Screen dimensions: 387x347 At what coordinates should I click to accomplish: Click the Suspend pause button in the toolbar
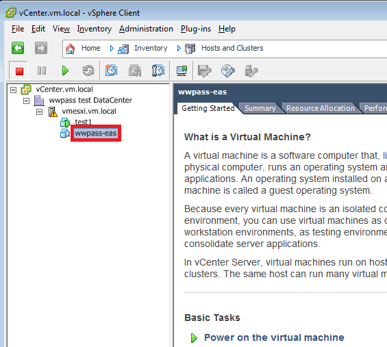click(x=42, y=70)
